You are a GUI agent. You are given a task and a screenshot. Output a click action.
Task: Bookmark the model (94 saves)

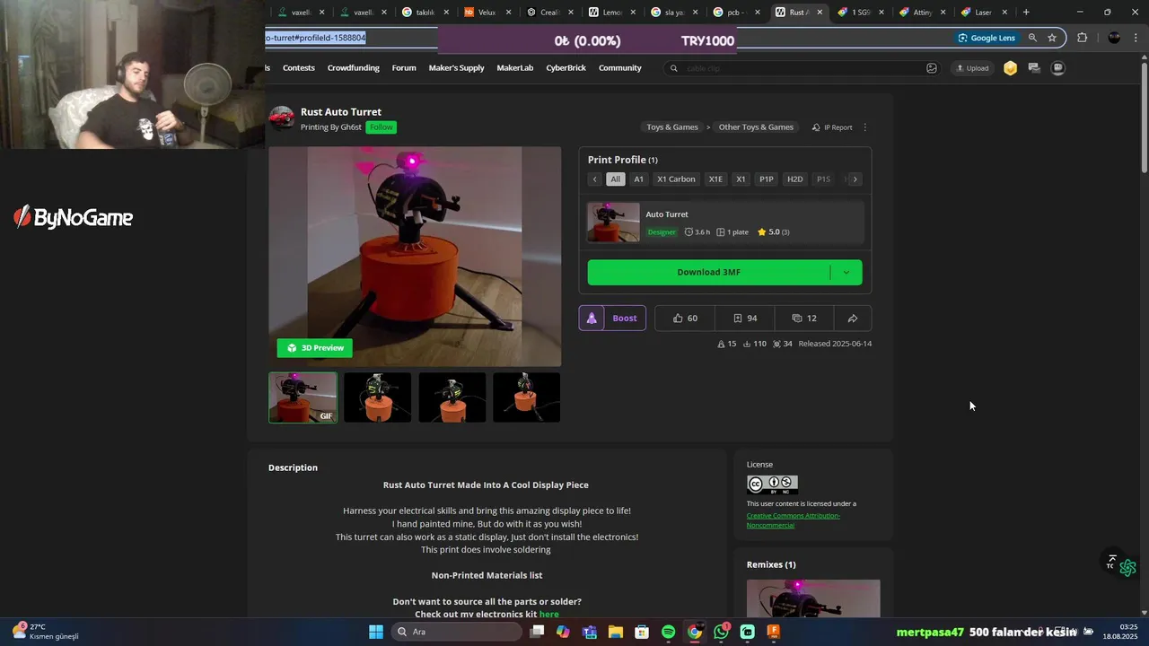pos(745,318)
